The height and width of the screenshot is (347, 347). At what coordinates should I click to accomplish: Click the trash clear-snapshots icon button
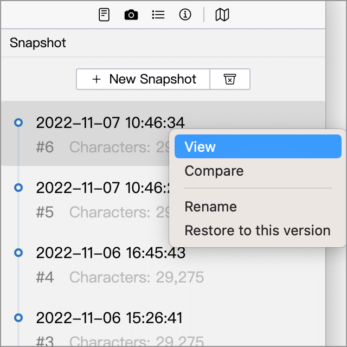(x=230, y=79)
